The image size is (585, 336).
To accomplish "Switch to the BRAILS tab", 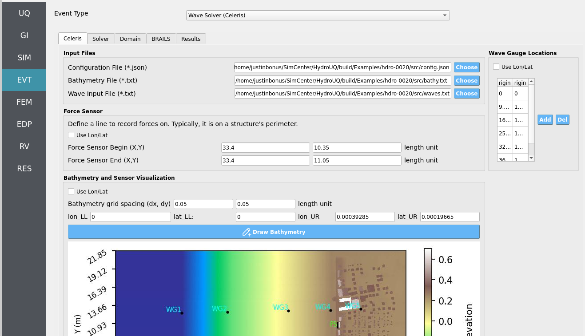I will pos(161,39).
